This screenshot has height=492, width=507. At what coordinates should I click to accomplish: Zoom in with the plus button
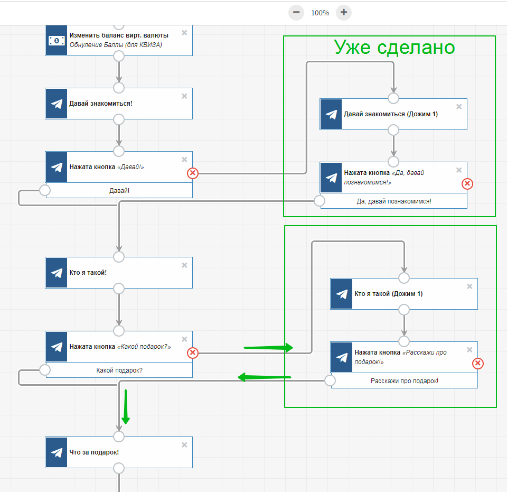[x=344, y=13]
